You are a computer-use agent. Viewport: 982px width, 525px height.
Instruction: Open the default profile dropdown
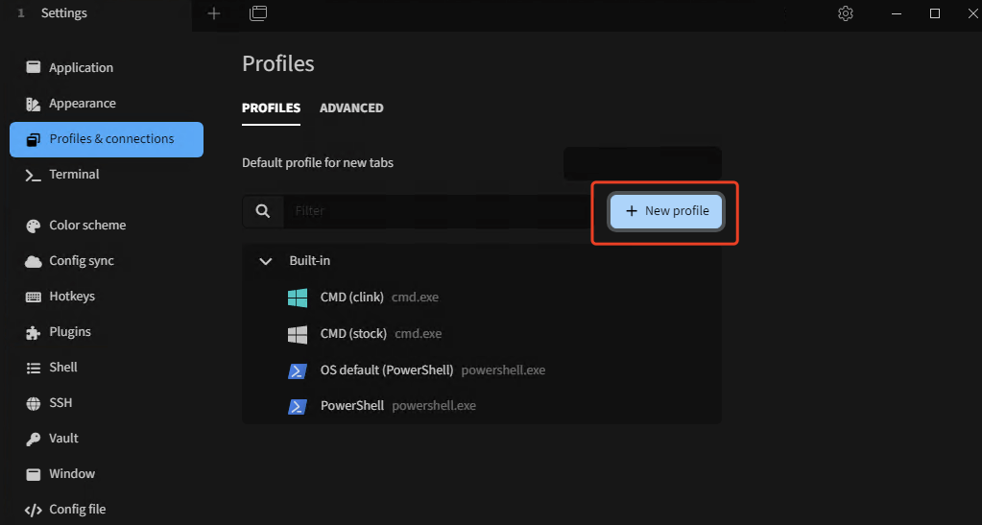(642, 163)
